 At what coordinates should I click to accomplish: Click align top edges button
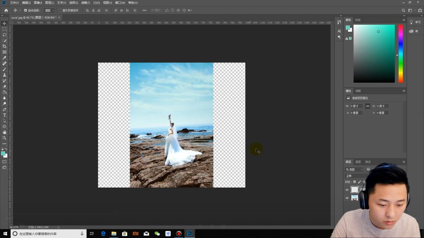(116, 10)
